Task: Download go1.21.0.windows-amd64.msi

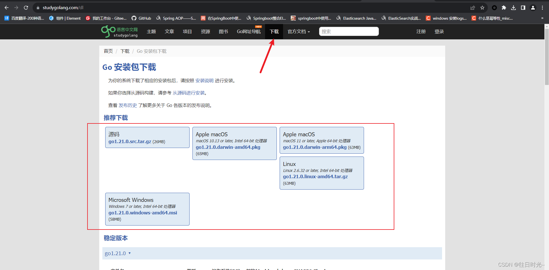Action: 143,213
